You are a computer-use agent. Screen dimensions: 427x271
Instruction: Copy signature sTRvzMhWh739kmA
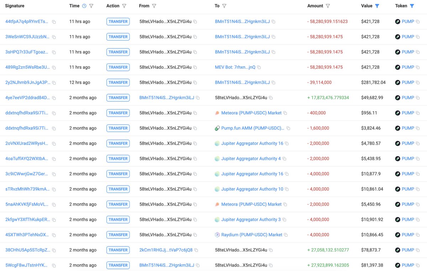click(x=54, y=189)
